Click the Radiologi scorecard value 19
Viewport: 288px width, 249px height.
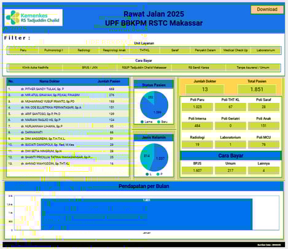pyautogui.click(x=197, y=145)
